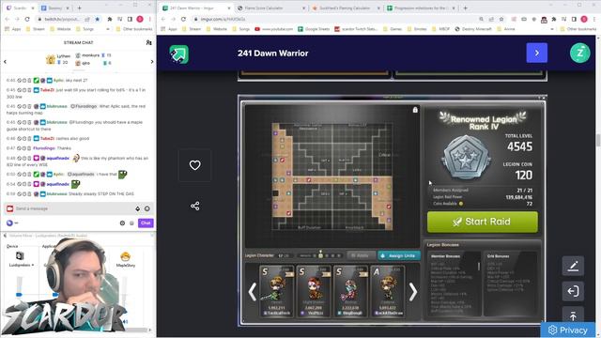Open a new tab in the Twitch window
Screen dimensions: 601x338
click(x=79, y=8)
